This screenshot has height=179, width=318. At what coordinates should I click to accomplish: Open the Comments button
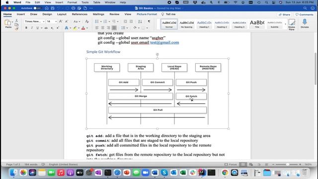(305, 14)
